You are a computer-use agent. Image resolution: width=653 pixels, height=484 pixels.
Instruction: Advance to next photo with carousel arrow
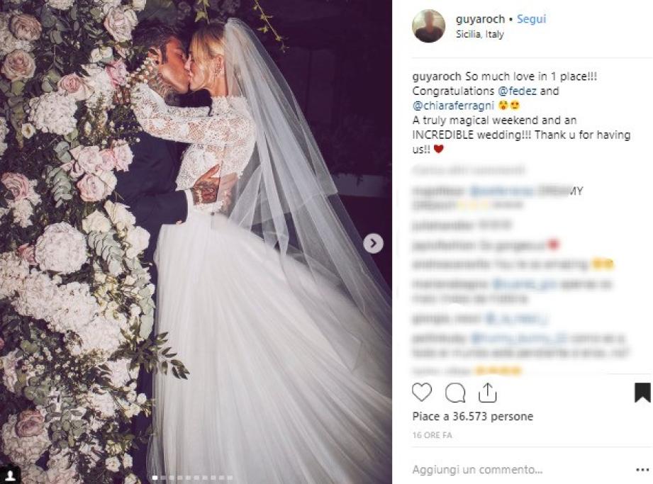click(x=373, y=243)
